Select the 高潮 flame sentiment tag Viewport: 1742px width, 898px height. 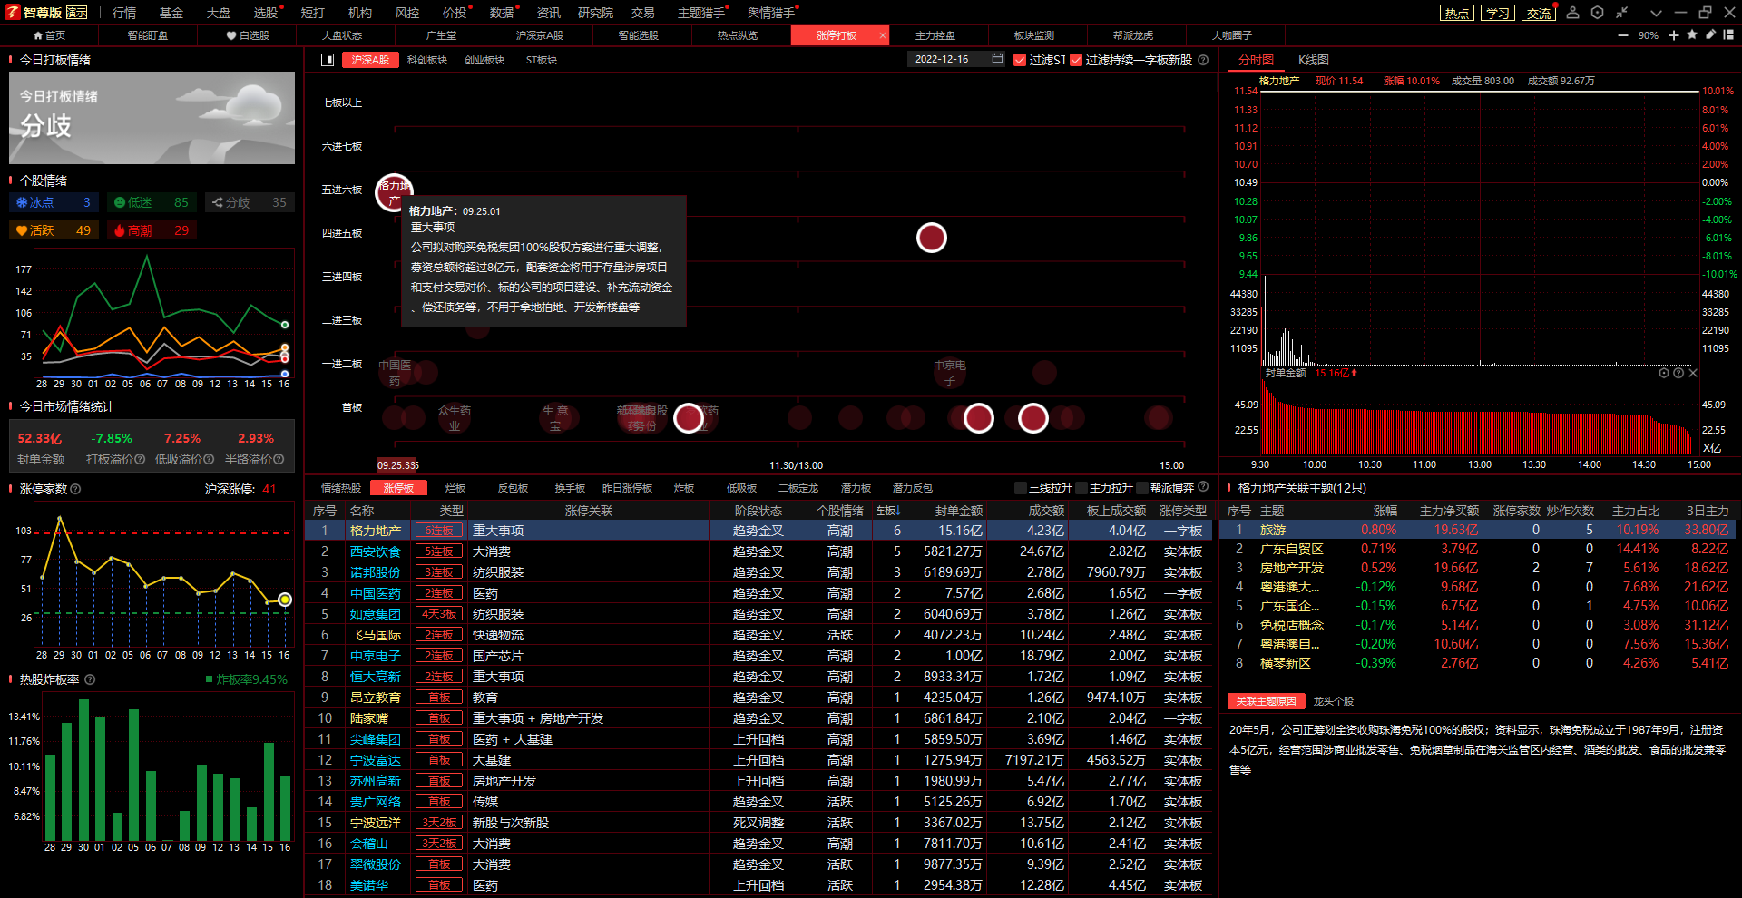[151, 230]
